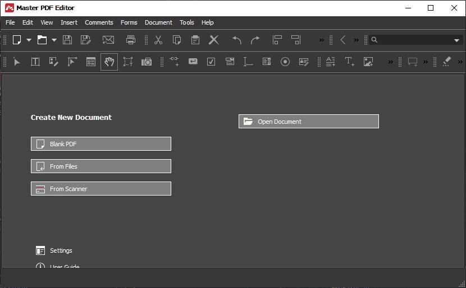Open the Tools menu

(x=186, y=22)
